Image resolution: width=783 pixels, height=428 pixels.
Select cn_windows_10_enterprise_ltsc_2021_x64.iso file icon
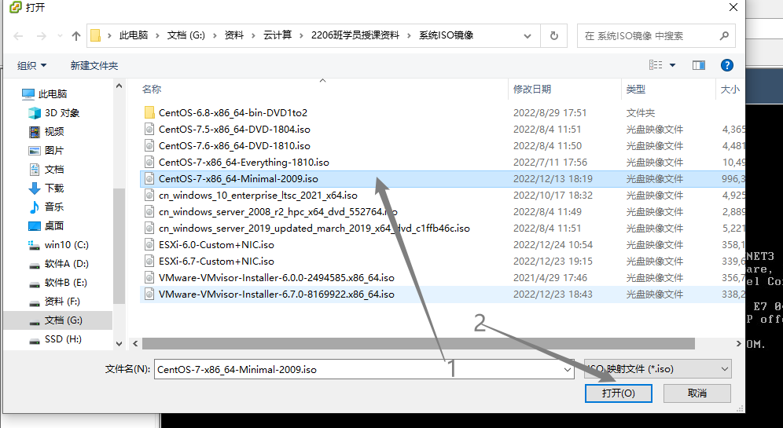[x=149, y=195]
